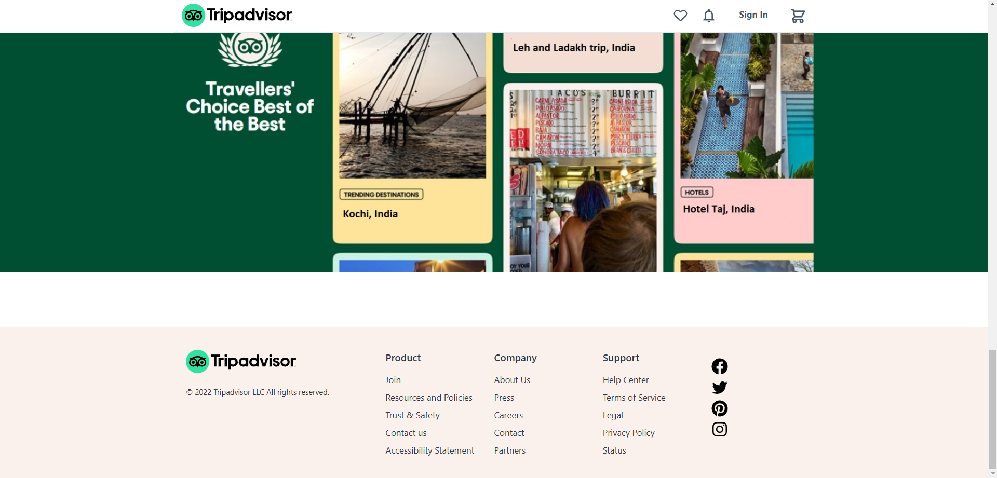Open the Status link
This screenshot has height=478, width=997.
pyautogui.click(x=614, y=450)
